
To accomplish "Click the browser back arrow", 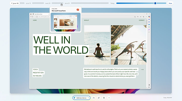I will 31,17.
